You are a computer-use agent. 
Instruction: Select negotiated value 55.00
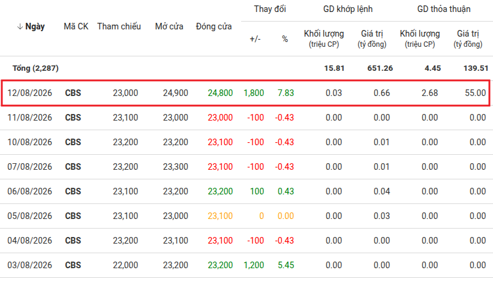[x=476, y=93]
